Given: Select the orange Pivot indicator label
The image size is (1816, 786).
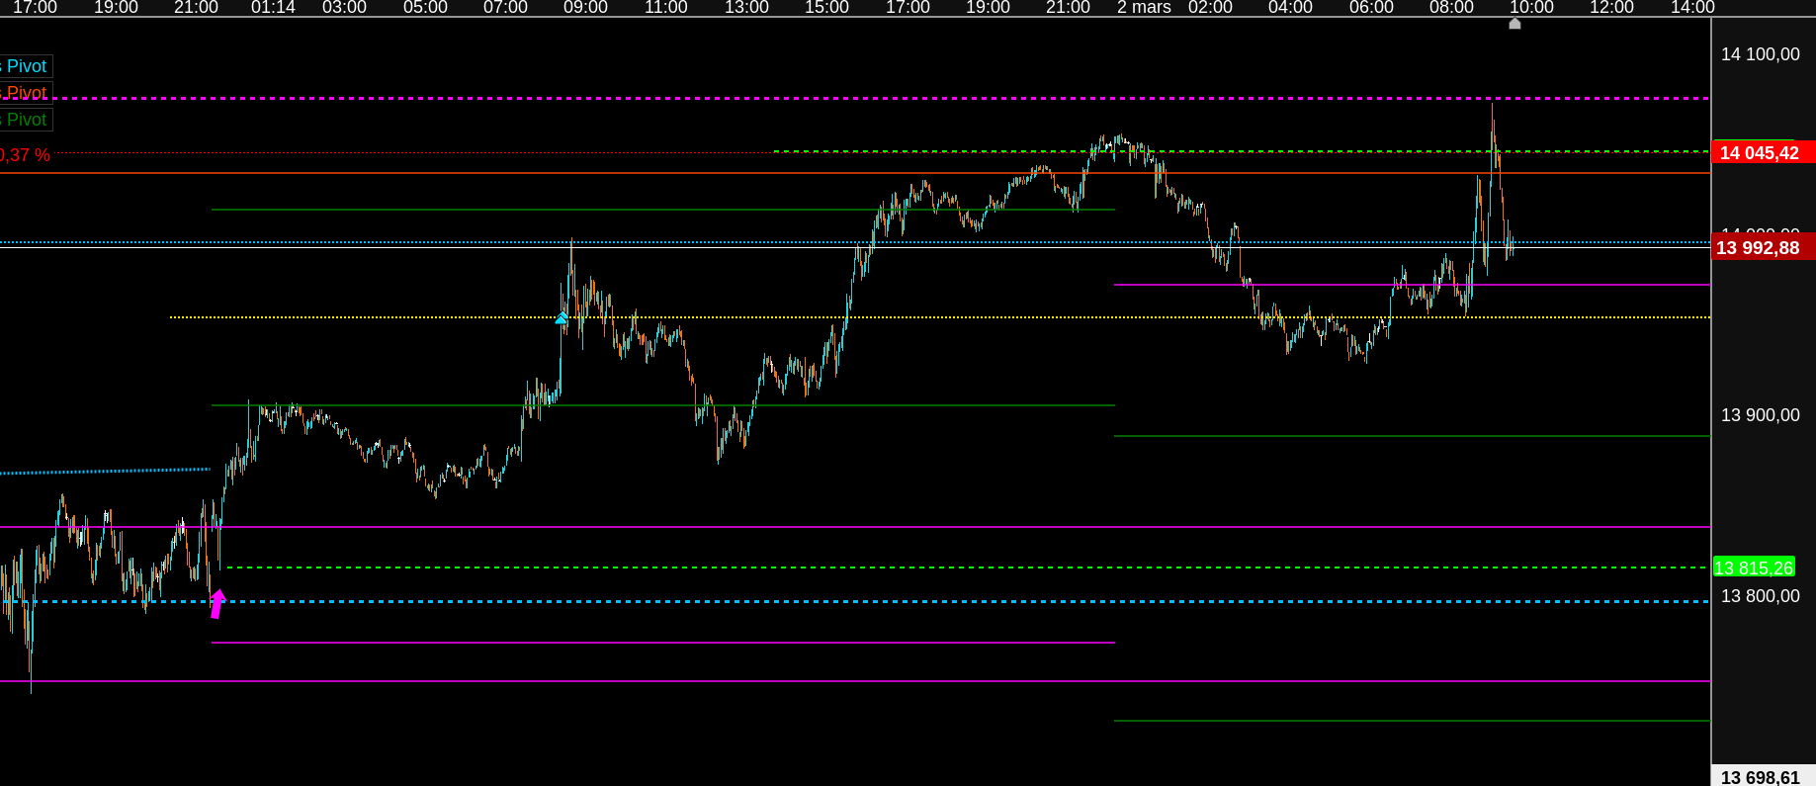Looking at the screenshot, I should click(x=26, y=93).
